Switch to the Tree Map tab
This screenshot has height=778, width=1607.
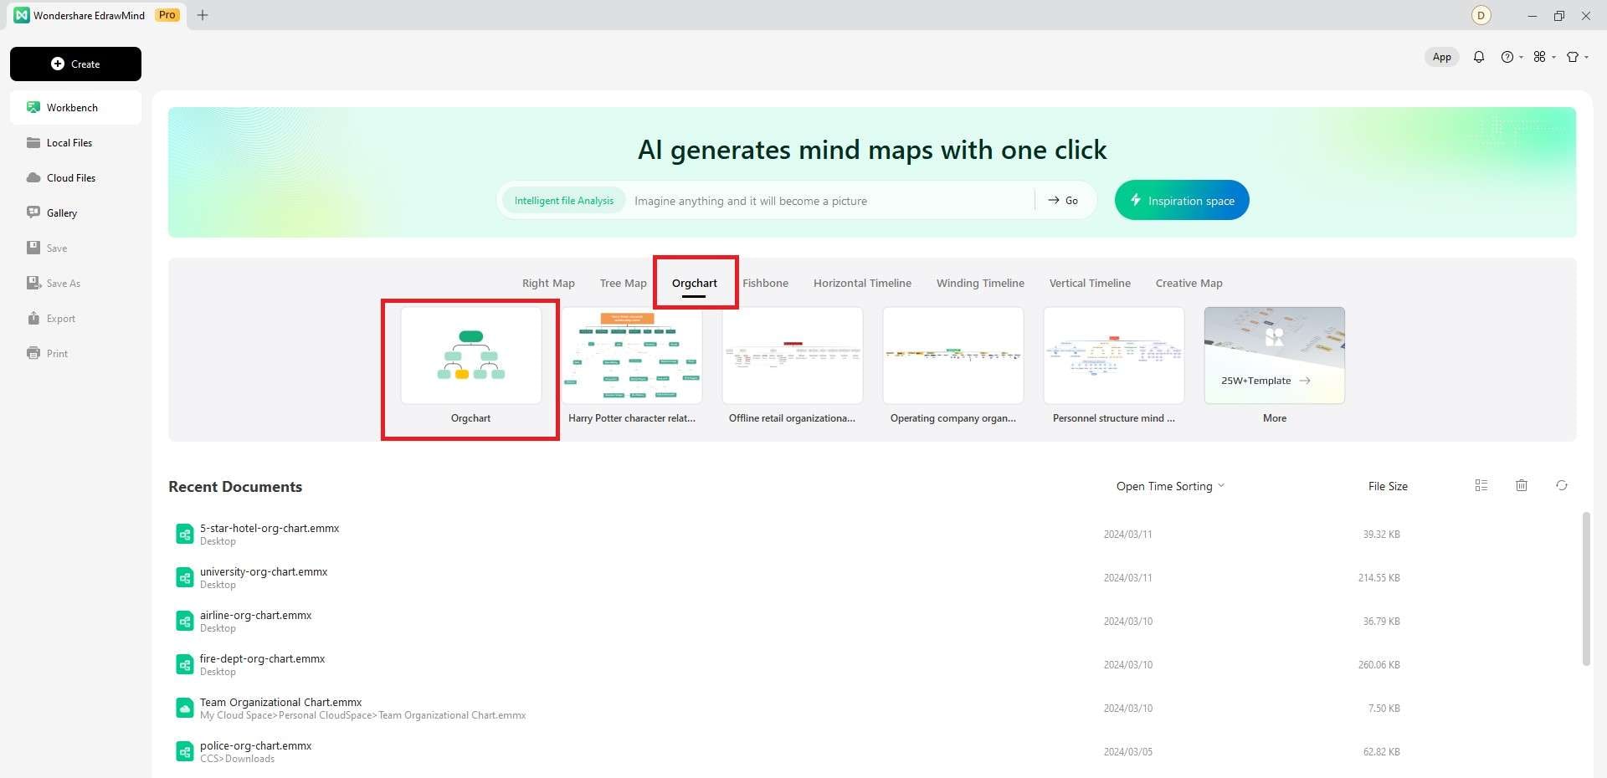(624, 284)
